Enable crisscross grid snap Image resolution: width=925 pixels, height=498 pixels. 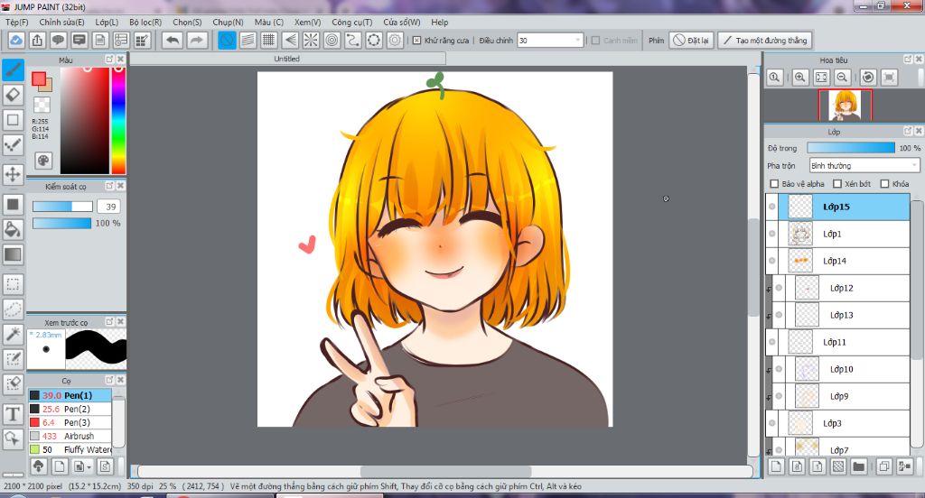(x=269, y=40)
